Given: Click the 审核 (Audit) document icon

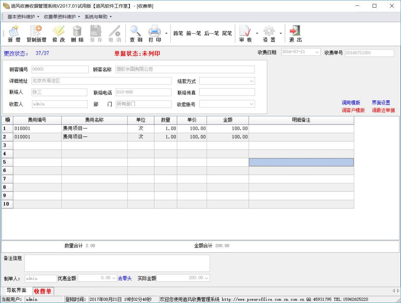Looking at the screenshot, I should pyautogui.click(x=245, y=34).
